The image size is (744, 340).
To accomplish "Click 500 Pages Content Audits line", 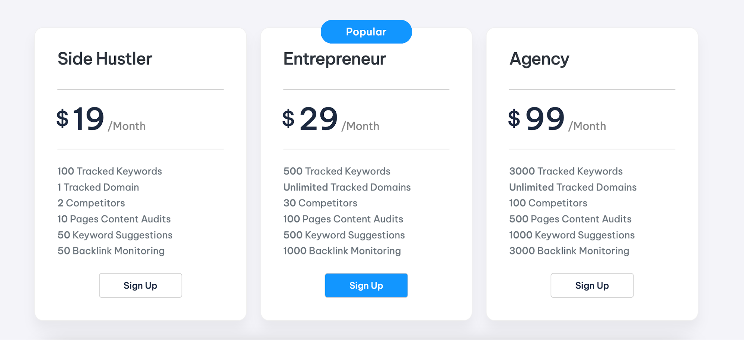I will pos(570,219).
